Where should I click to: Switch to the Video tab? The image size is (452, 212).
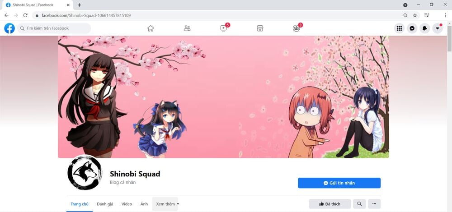pos(127,204)
